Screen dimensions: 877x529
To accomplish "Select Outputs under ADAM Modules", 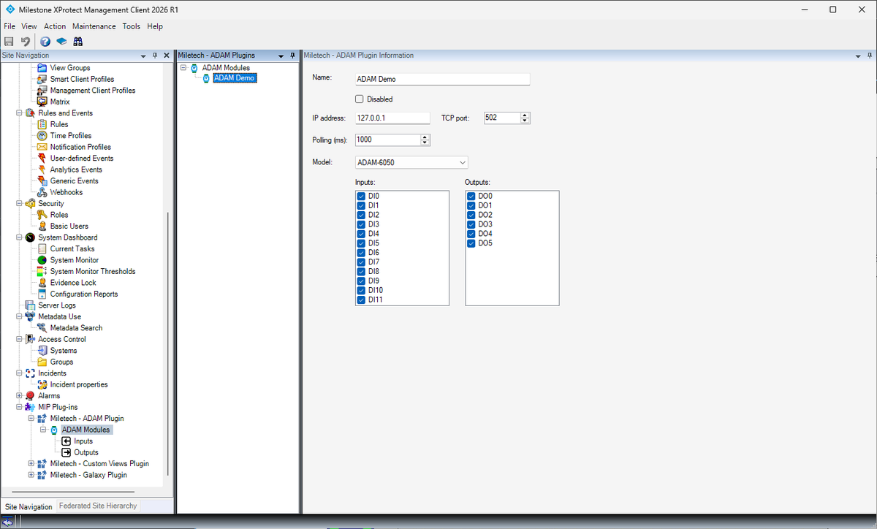I will [x=86, y=452].
